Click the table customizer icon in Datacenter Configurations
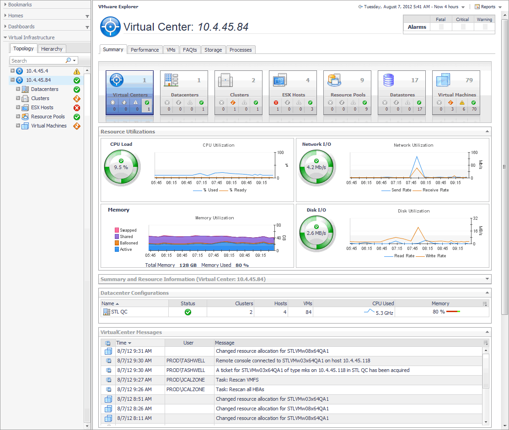Image resolution: width=509 pixels, height=430 pixels. pyautogui.click(x=485, y=304)
